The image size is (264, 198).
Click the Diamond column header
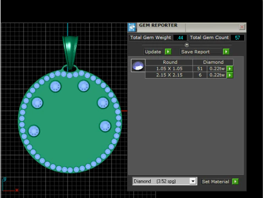tap(213, 62)
